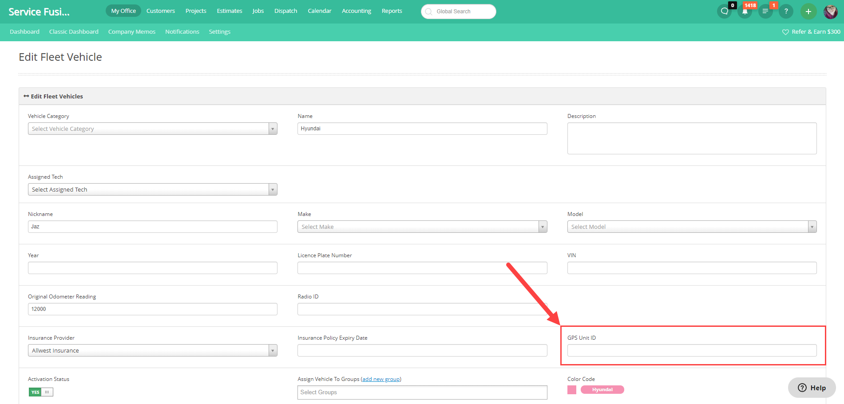Image resolution: width=844 pixels, height=404 pixels.
Task: Open the Jobs menu
Action: click(x=258, y=11)
